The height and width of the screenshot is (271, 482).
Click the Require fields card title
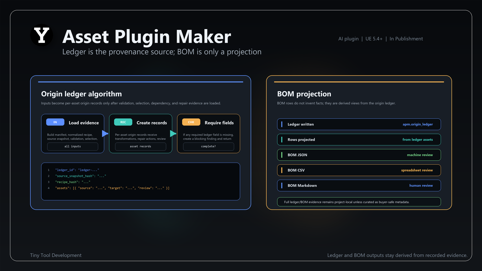click(x=219, y=123)
